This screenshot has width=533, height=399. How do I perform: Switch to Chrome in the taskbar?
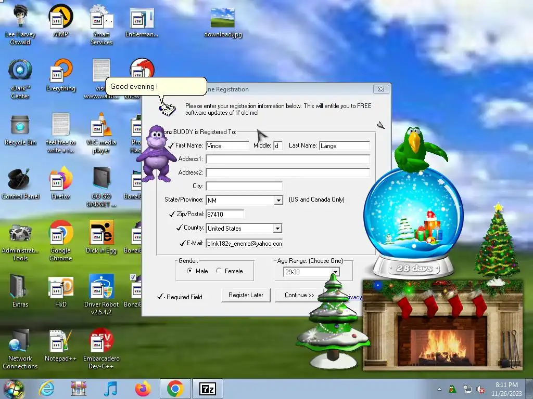click(175, 389)
